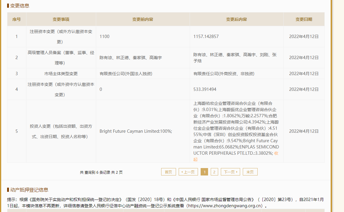Click the 变更信息 section heading
The height and width of the screenshot is (212, 344).
[x=20, y=6]
